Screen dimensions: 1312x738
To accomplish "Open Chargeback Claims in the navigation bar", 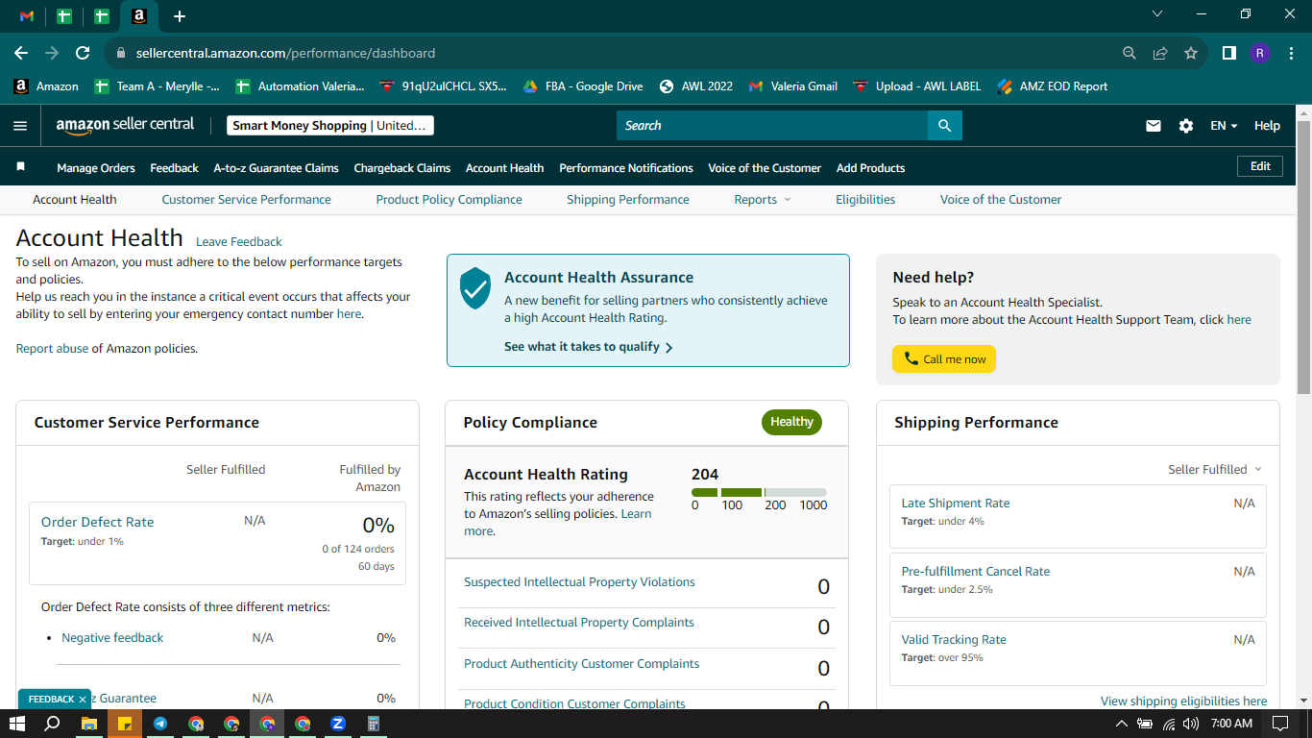I will 402,167.
